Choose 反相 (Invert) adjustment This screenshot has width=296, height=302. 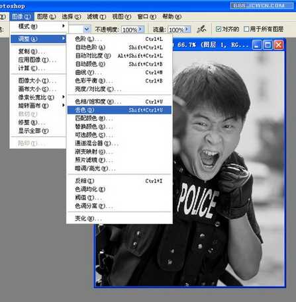119,181
